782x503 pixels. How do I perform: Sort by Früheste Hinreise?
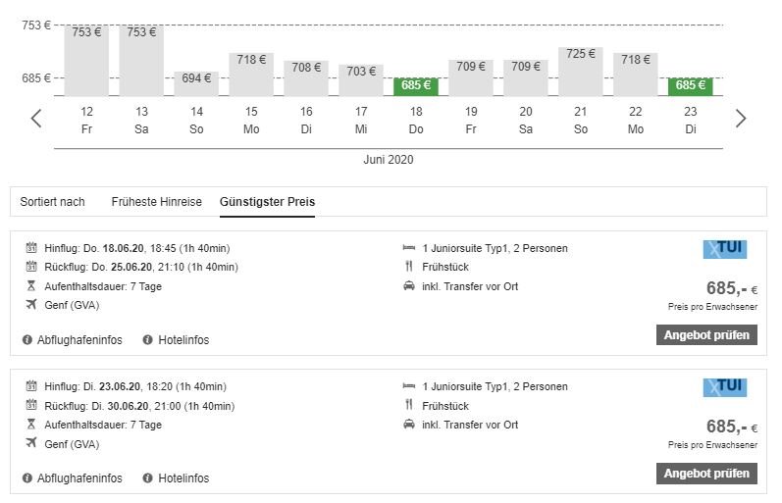pos(156,202)
